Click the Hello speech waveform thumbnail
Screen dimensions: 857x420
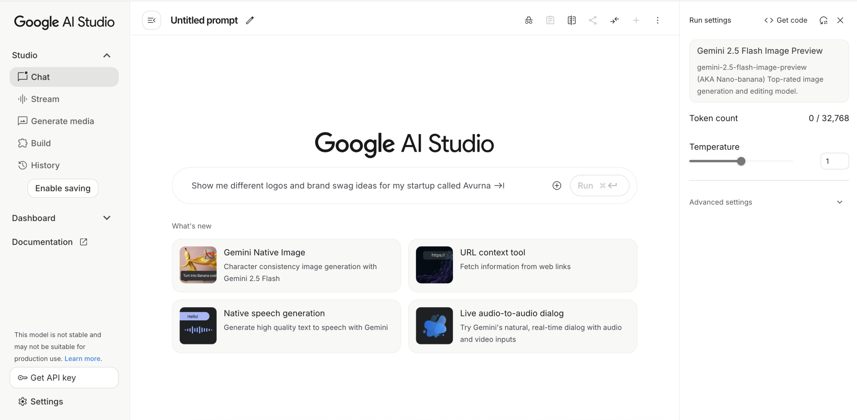click(x=198, y=326)
